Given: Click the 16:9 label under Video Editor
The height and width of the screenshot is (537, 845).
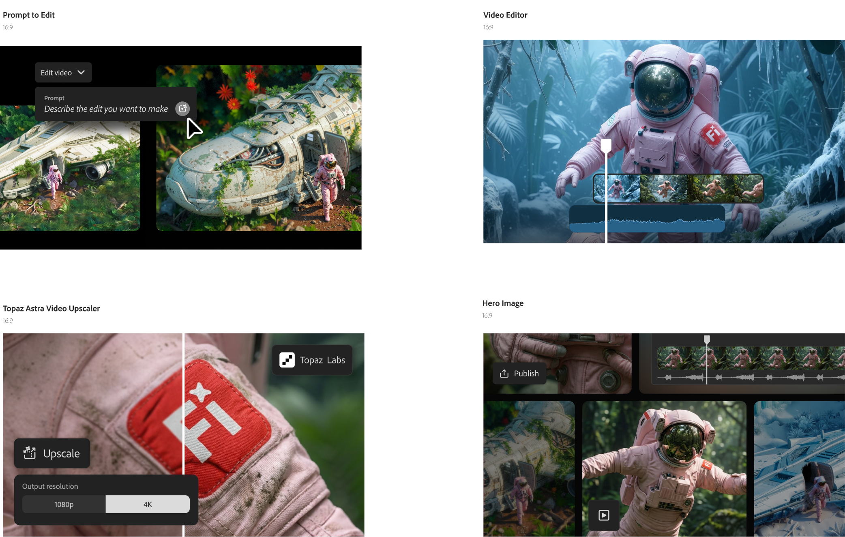Looking at the screenshot, I should pos(488,27).
